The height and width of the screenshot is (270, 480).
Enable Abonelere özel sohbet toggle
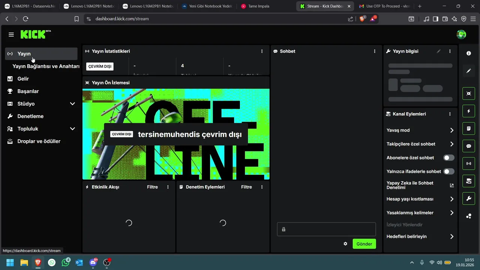tap(449, 158)
